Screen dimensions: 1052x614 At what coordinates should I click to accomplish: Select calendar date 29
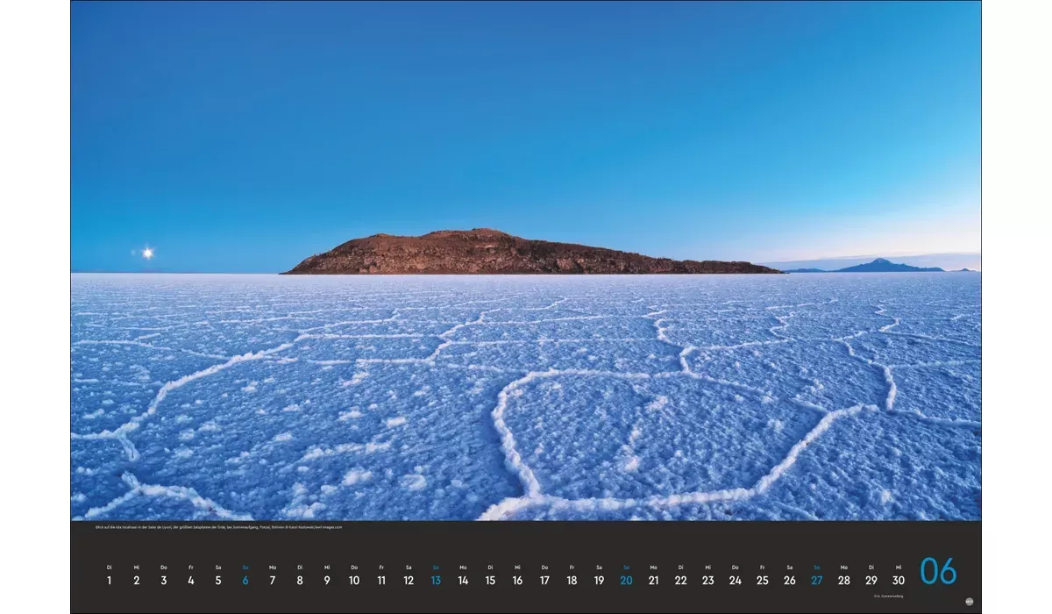tap(871, 581)
